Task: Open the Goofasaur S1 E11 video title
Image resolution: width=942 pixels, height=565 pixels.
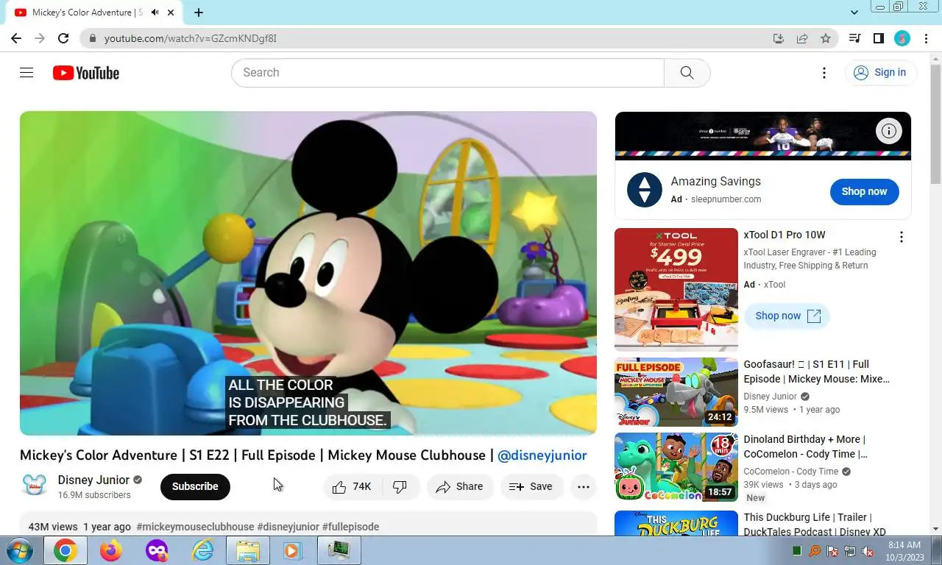Action: (x=817, y=372)
